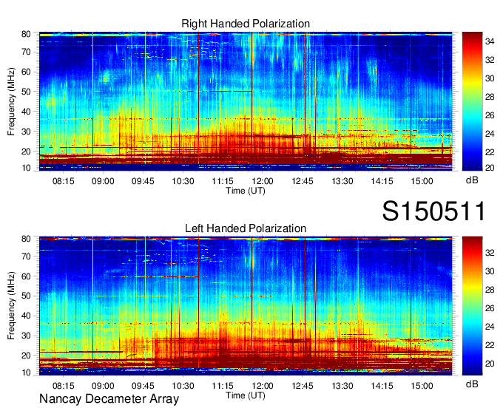Click the 32 value on Right Handed colorbar
503x408 pixels.
click(x=490, y=60)
